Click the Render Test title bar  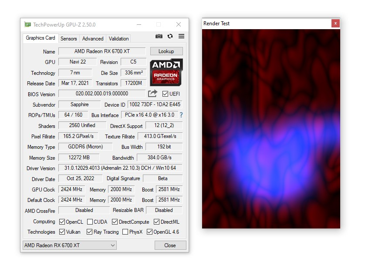point(267,24)
